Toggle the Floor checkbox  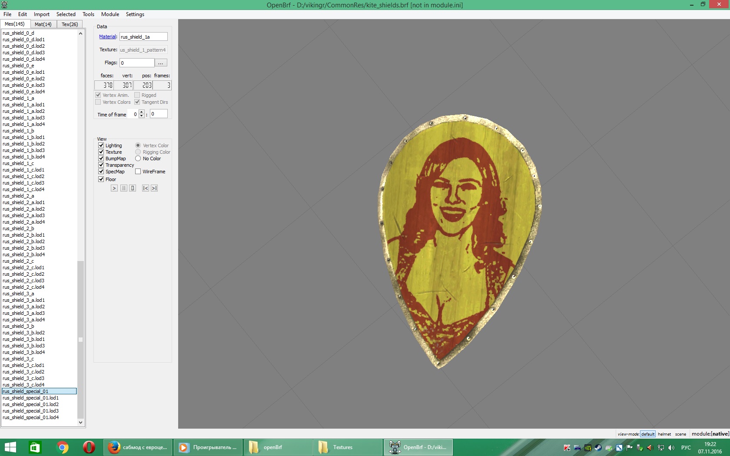click(x=101, y=179)
